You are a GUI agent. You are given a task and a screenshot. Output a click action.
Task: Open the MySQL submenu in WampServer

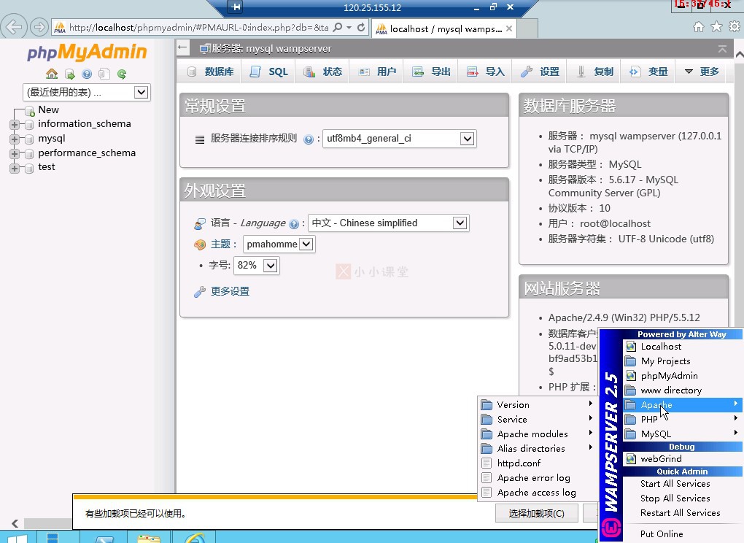[x=682, y=434]
